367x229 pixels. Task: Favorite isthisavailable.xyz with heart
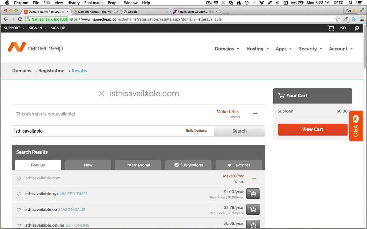pos(19,194)
